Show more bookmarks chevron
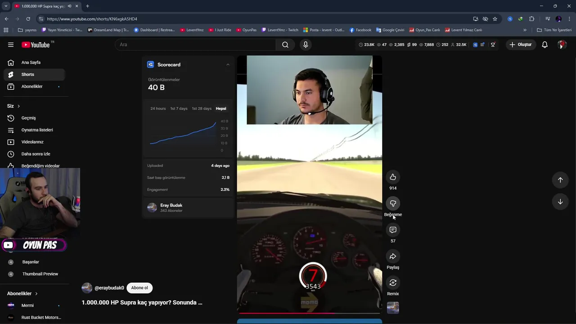Viewport: 576px width, 324px height. point(525,30)
